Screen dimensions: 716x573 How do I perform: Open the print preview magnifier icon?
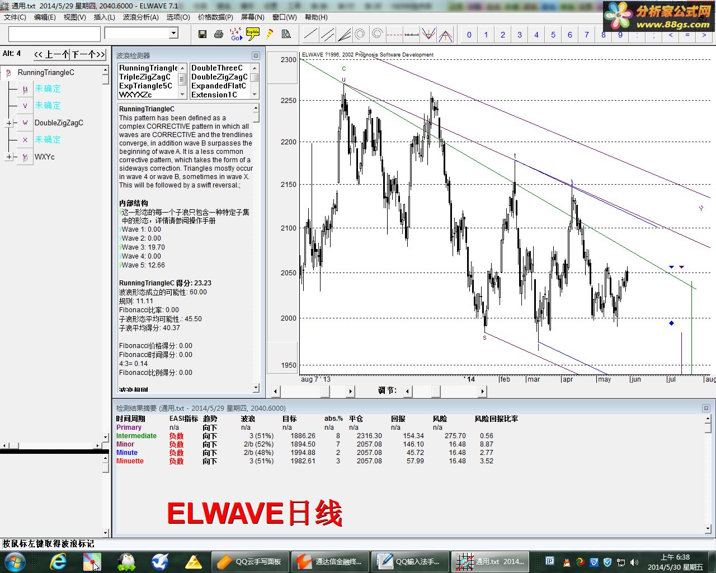[x=286, y=34]
